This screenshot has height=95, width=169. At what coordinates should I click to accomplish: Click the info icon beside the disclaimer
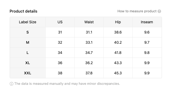click(12, 84)
